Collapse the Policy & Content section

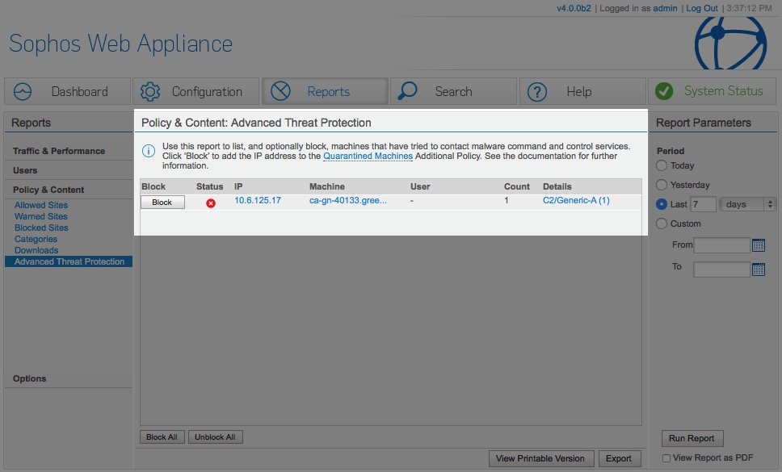[x=48, y=190]
